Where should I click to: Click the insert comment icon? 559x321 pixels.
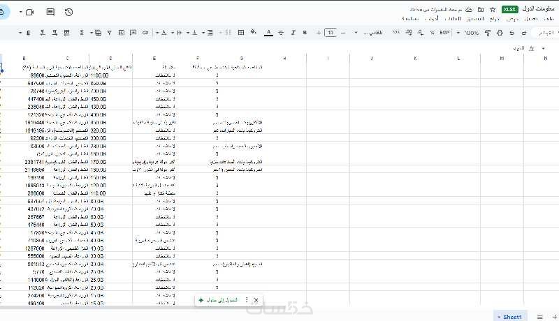pos(133,33)
